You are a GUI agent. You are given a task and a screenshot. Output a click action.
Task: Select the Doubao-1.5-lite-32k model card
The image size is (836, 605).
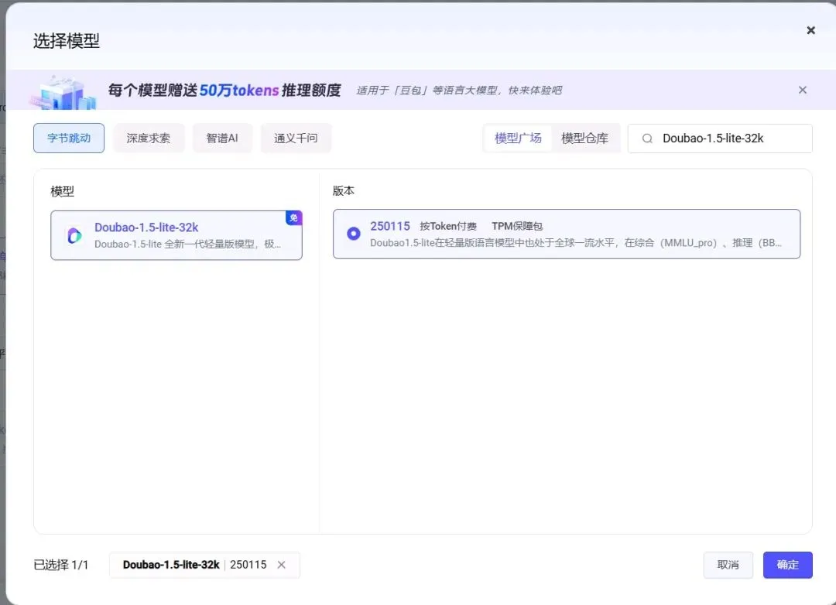click(x=176, y=235)
